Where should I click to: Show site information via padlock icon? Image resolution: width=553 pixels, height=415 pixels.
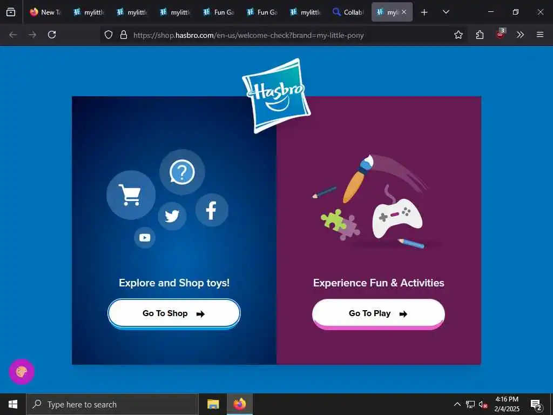click(124, 35)
